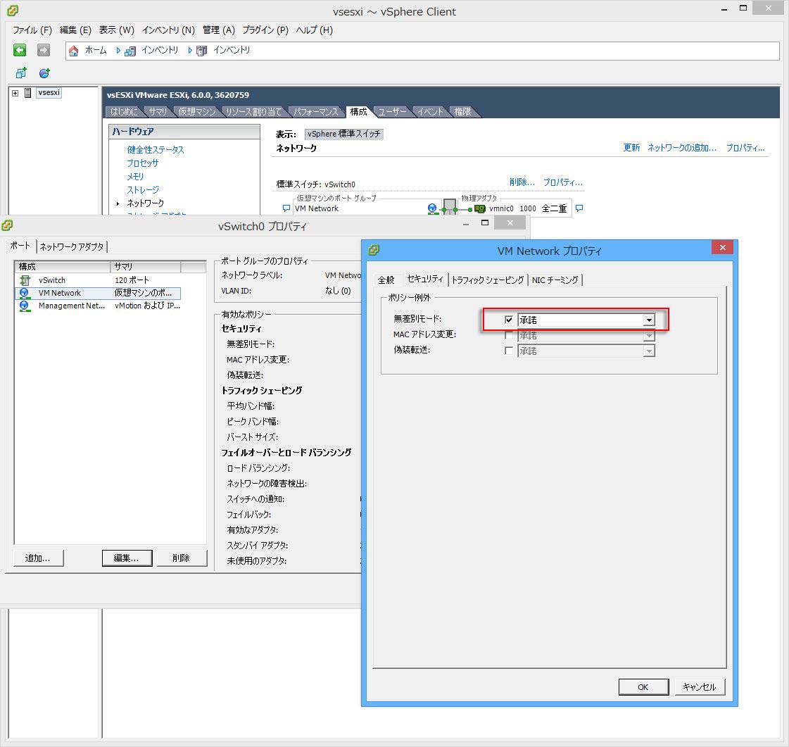Click the vSwitch icon in configuration list
Viewport: 789px width, 747px height.
pos(24,280)
